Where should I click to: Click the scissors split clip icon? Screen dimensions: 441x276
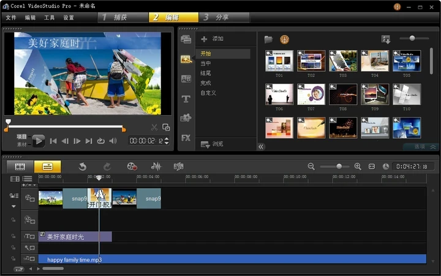coord(154,127)
